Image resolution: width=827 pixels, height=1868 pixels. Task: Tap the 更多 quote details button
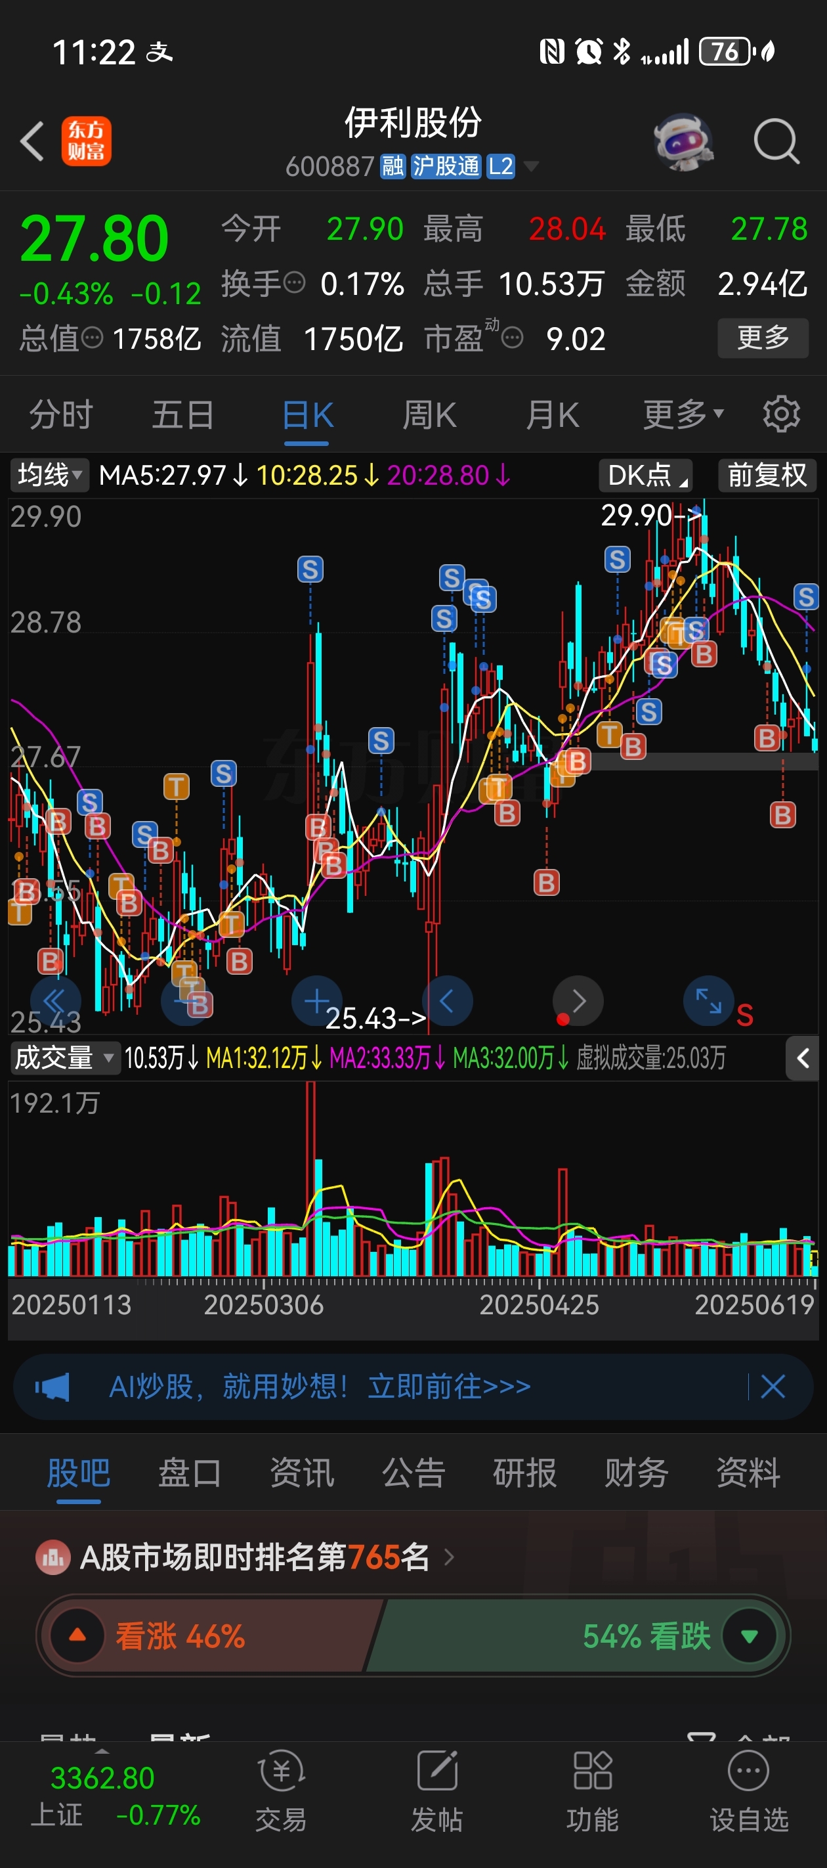click(763, 337)
